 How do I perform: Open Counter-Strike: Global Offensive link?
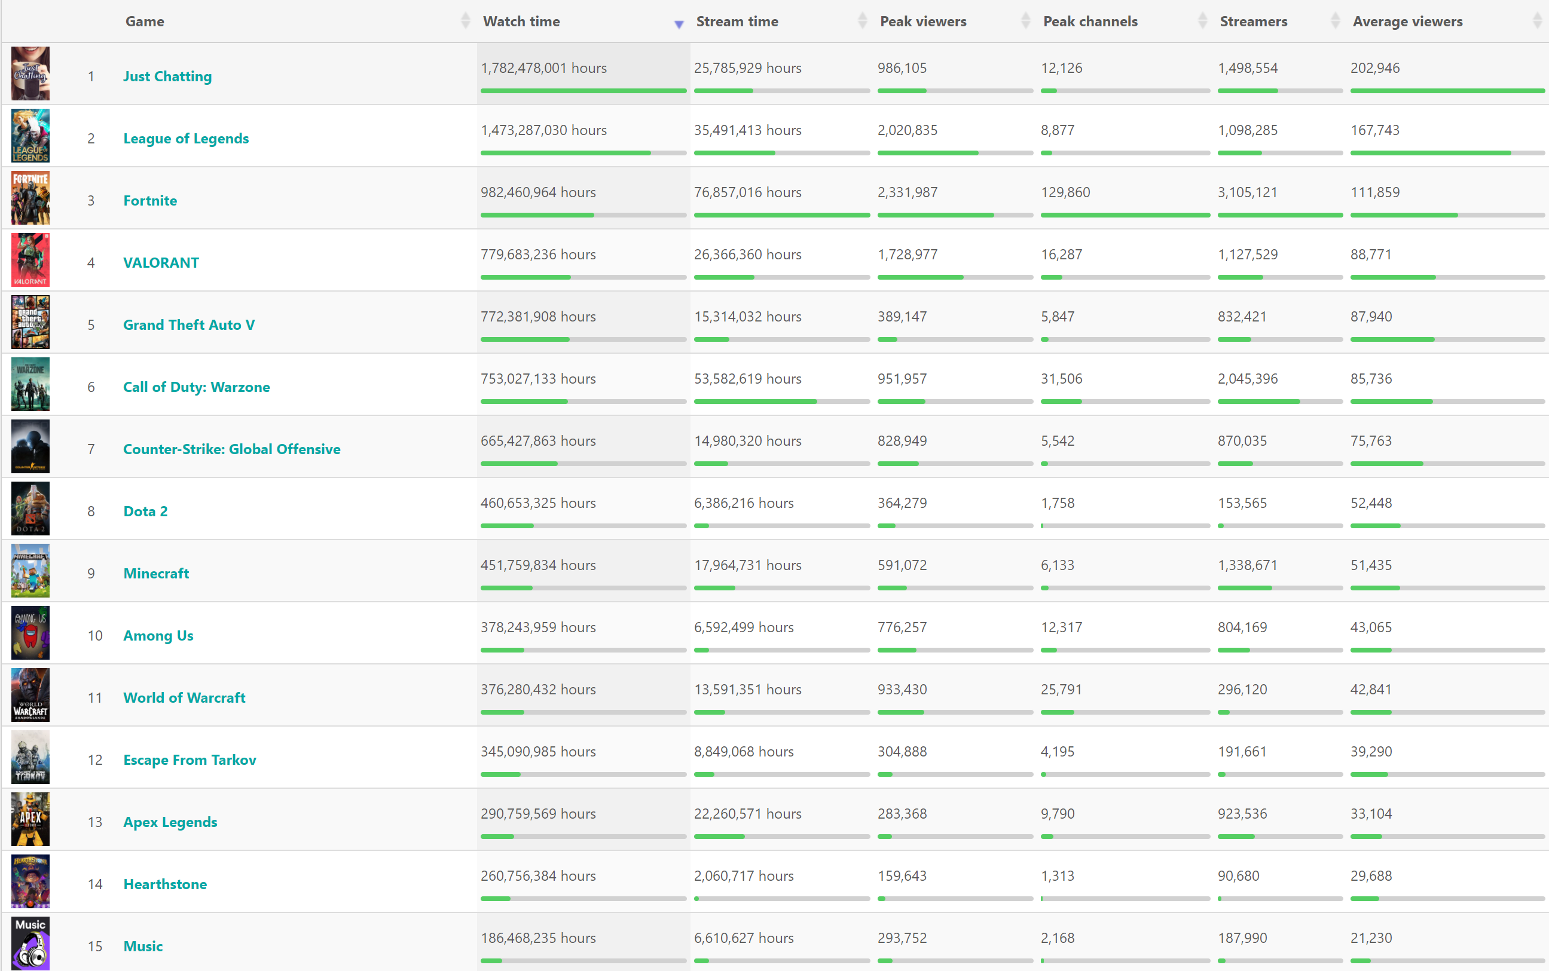pyautogui.click(x=232, y=449)
